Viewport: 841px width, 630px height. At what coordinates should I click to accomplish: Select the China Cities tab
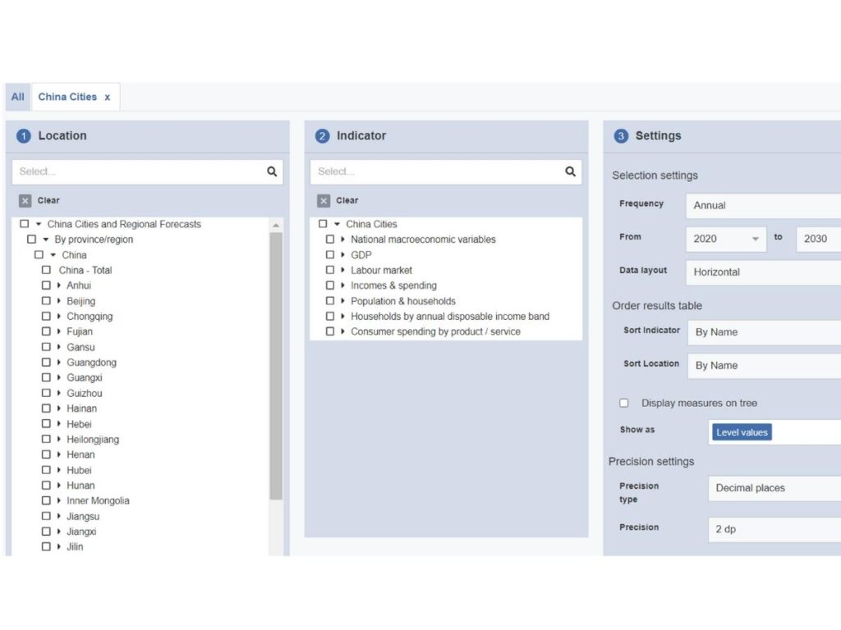tap(67, 97)
